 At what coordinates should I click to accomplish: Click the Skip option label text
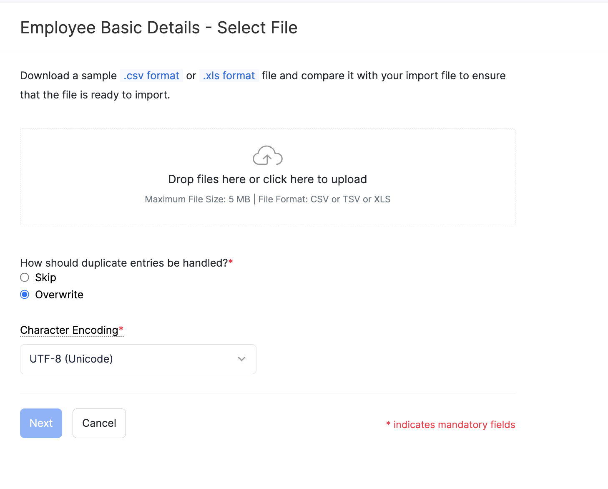tap(45, 277)
